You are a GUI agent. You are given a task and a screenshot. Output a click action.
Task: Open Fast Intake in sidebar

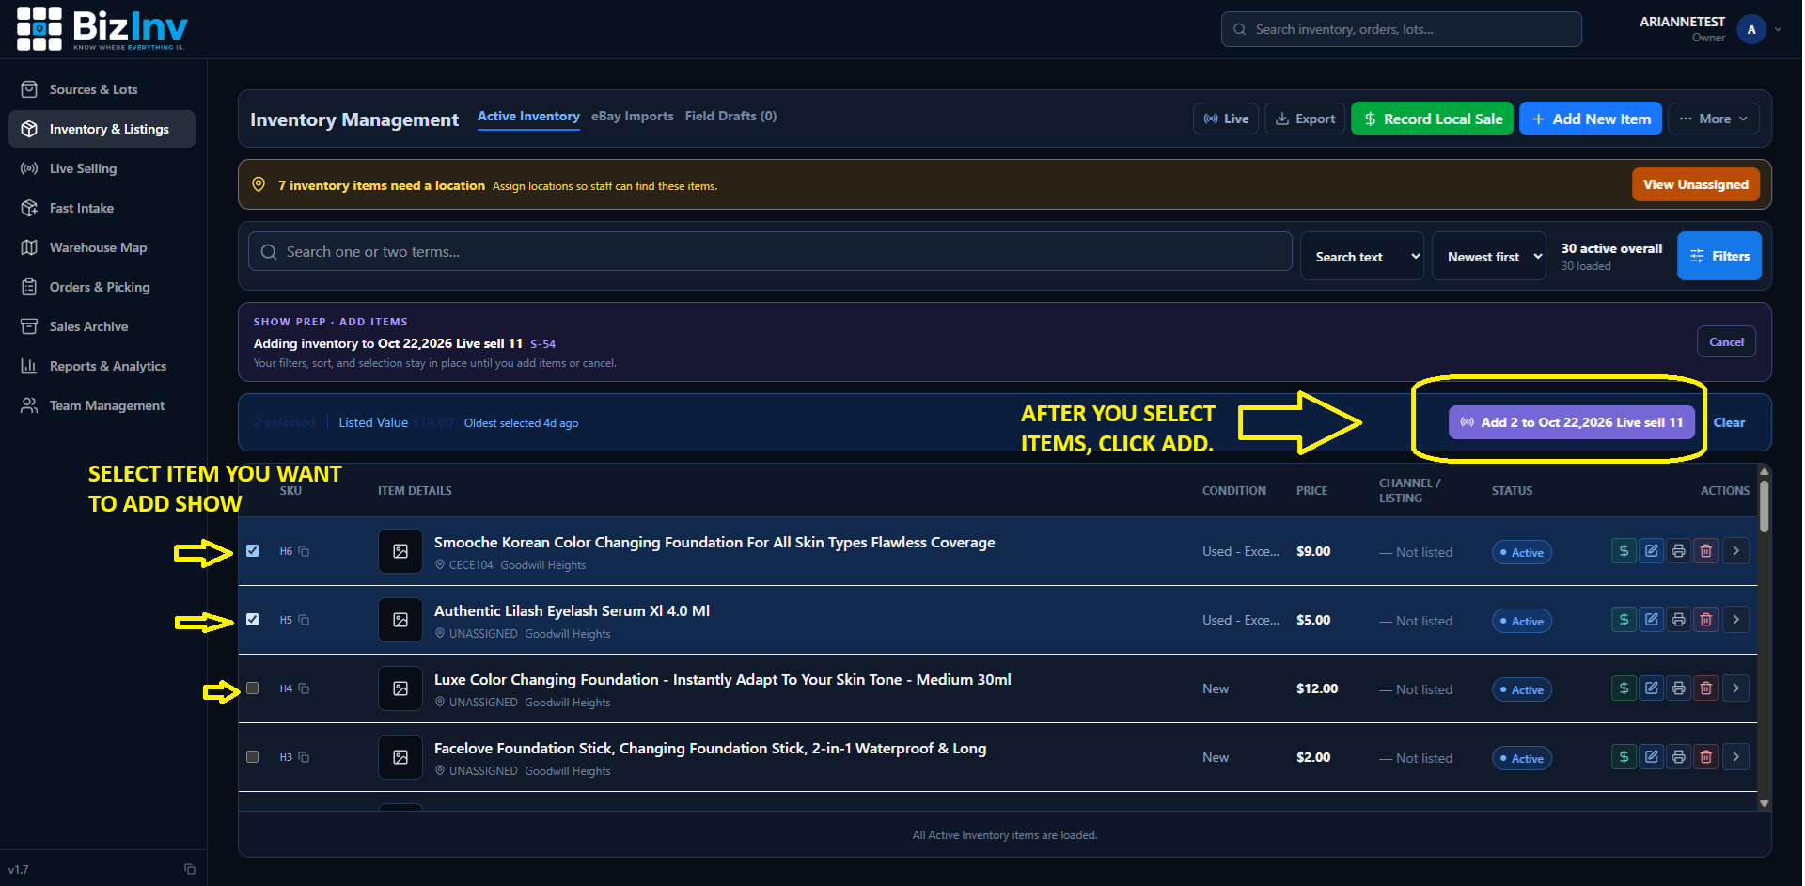click(102, 208)
